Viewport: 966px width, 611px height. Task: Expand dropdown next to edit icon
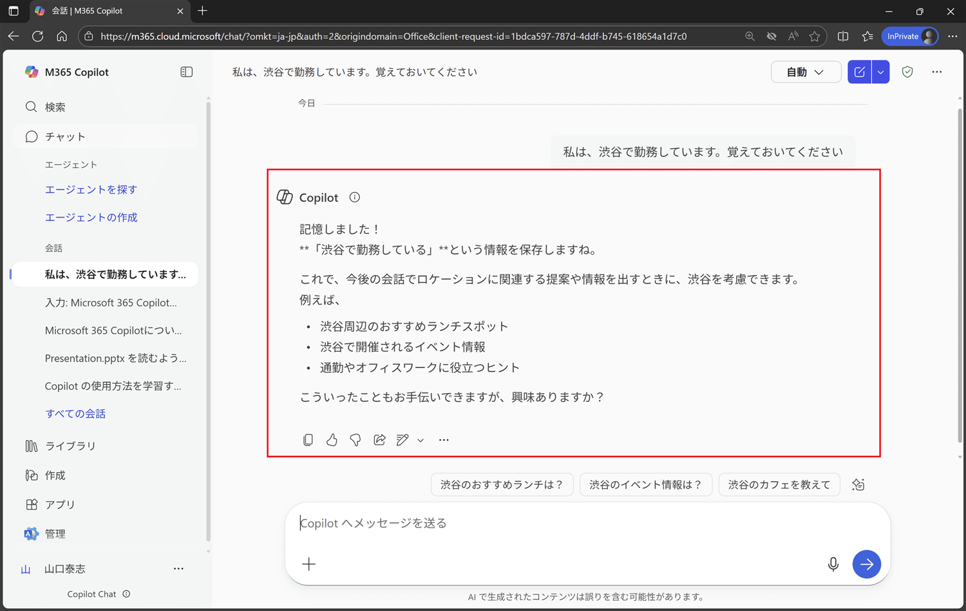click(x=421, y=441)
